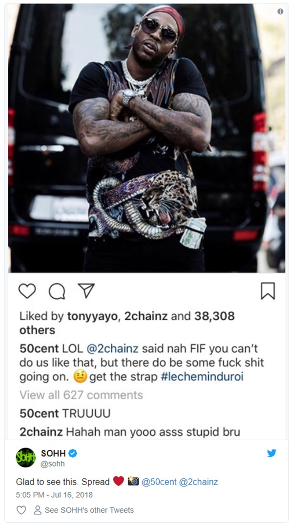Click the info icon on photo
Image resolution: width=293 pixels, height=527 pixels.
click(280, 11)
